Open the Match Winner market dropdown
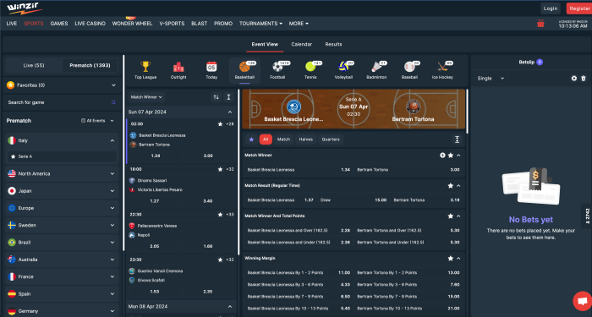The height and width of the screenshot is (317, 592). (146, 97)
